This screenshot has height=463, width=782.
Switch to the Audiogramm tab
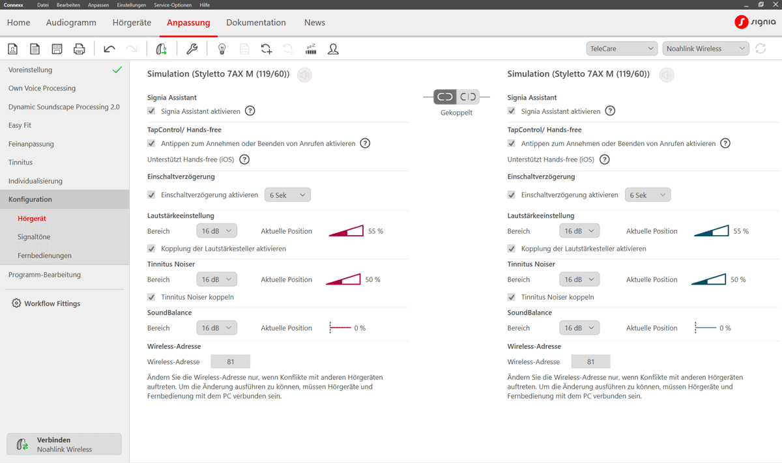pyautogui.click(x=71, y=23)
